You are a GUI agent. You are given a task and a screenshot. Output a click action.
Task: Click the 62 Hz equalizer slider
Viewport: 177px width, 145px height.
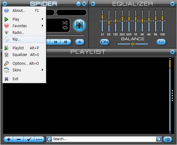109,21
